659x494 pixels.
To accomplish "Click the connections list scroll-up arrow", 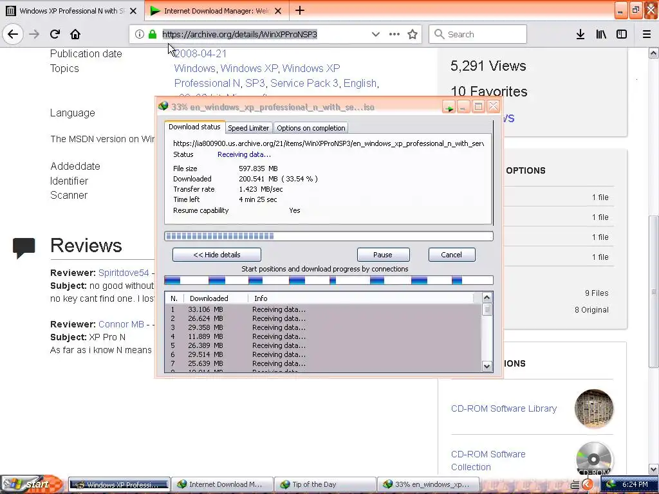I will coord(487,298).
